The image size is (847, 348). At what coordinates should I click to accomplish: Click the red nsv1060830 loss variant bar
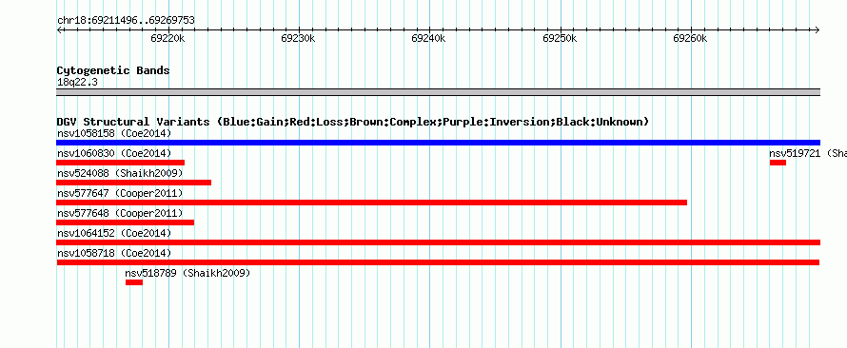click(x=121, y=163)
